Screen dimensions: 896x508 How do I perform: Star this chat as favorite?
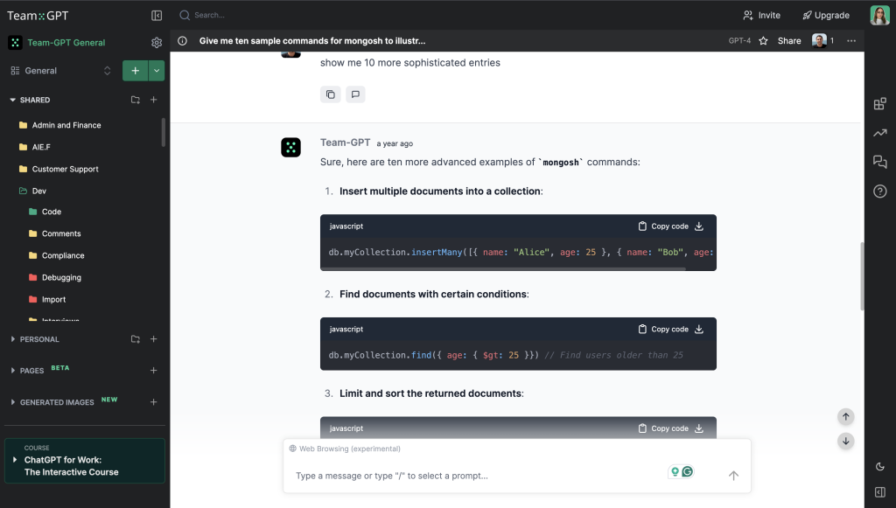point(763,41)
